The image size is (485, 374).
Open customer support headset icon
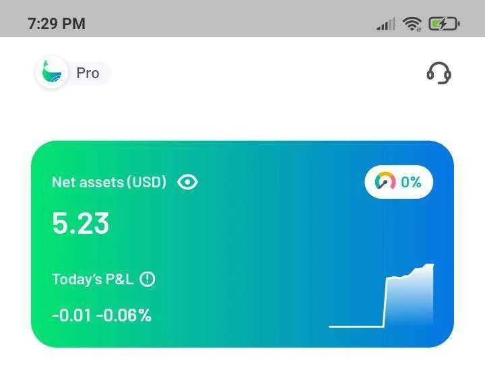pos(439,73)
